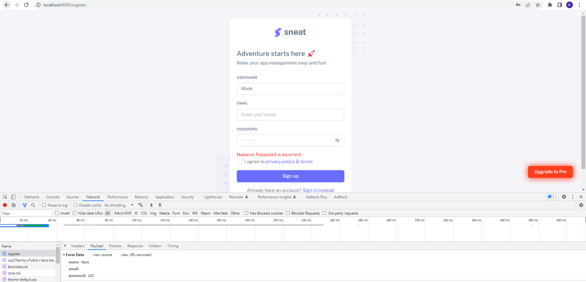Check the privacy policy agreement box
586x282 pixels.
240,161
